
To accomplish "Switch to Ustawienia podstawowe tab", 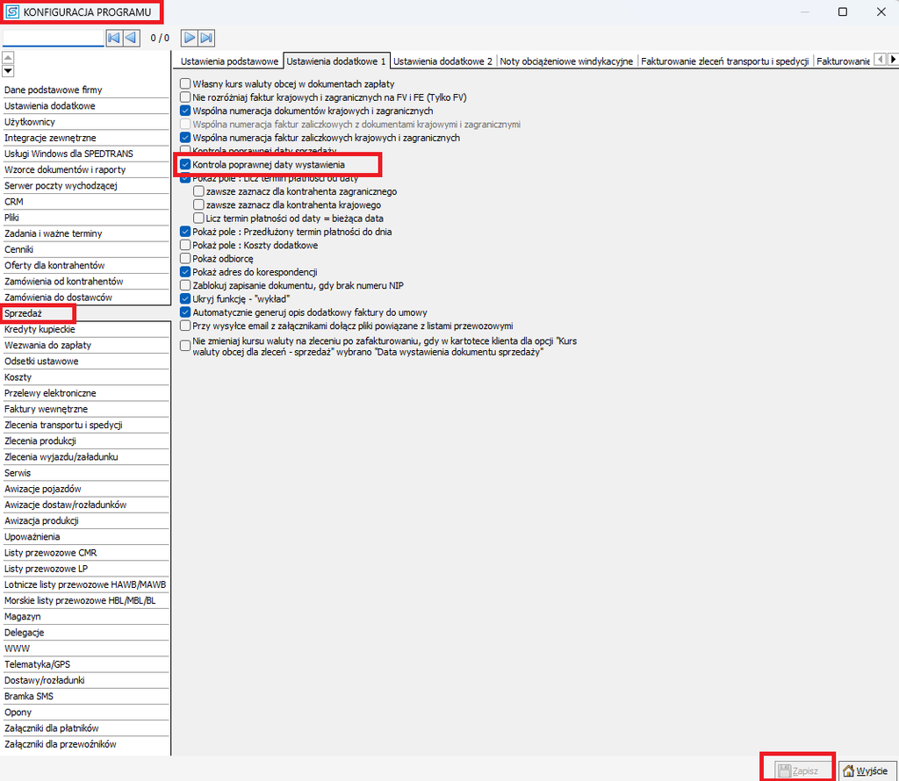I will (x=229, y=61).
